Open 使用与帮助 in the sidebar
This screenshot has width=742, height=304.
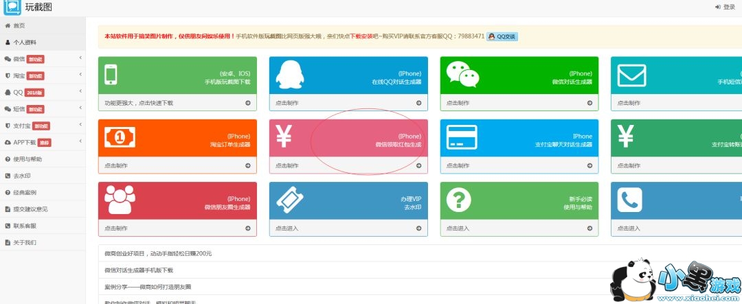(43, 159)
